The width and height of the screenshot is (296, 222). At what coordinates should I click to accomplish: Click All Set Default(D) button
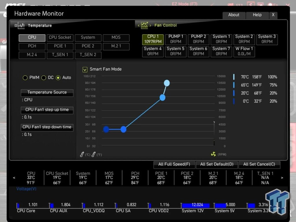[217, 164]
